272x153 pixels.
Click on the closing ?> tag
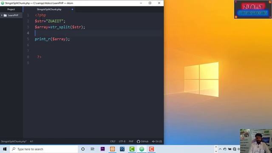tap(40, 57)
